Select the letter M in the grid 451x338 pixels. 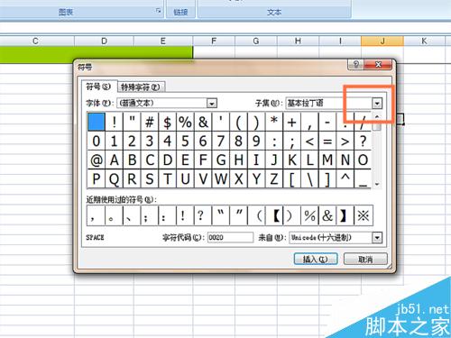pyautogui.click(x=327, y=160)
